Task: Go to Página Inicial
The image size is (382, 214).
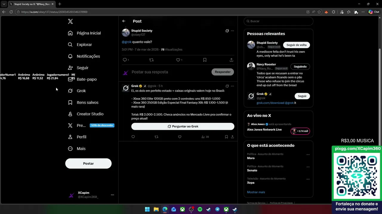Action: click(x=84, y=33)
